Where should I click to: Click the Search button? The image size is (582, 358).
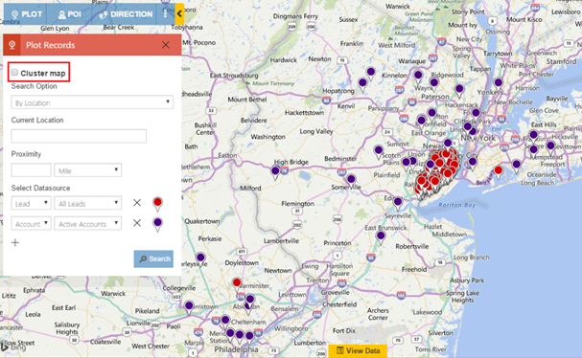click(x=153, y=258)
